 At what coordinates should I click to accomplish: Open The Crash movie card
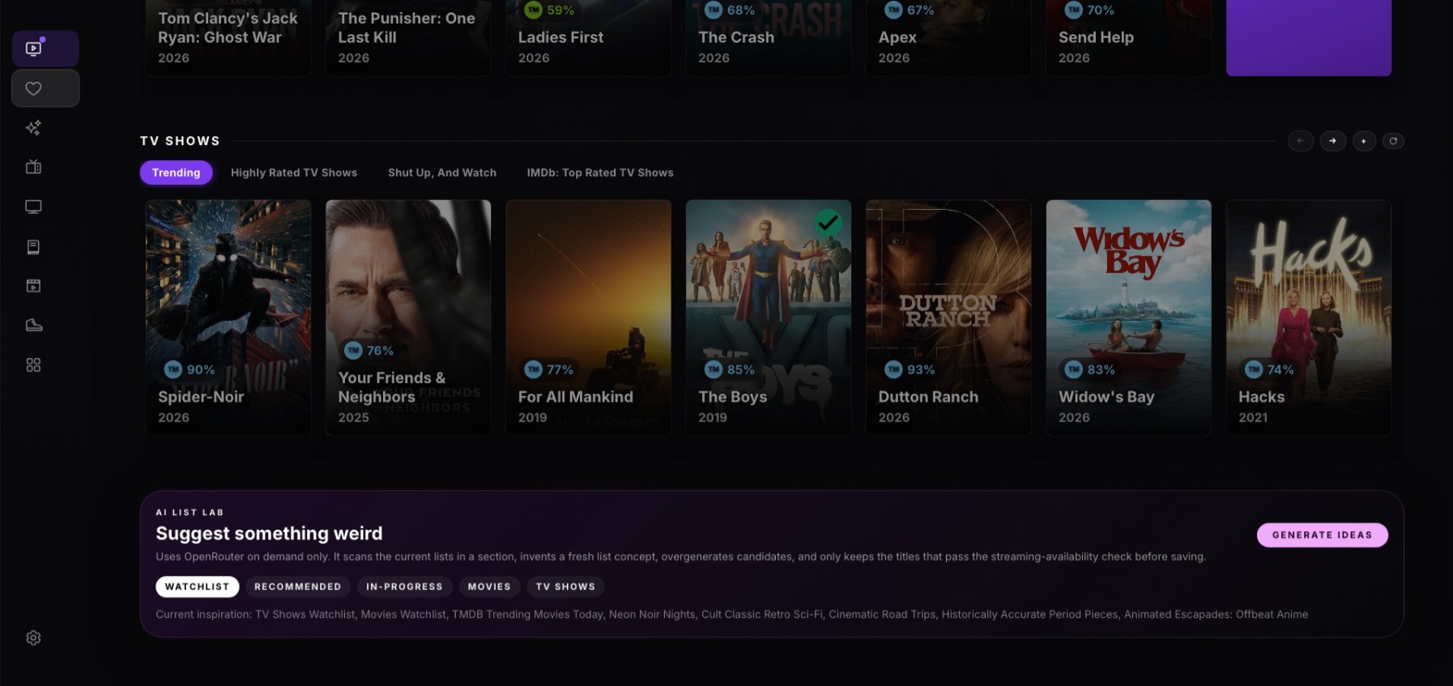[769, 38]
